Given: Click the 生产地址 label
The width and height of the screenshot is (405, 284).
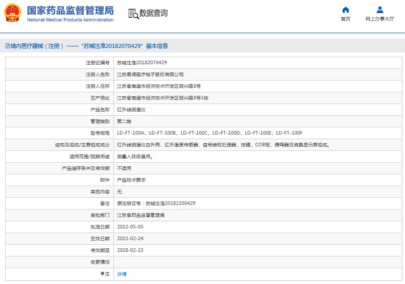Looking at the screenshot, I should tap(100, 98).
